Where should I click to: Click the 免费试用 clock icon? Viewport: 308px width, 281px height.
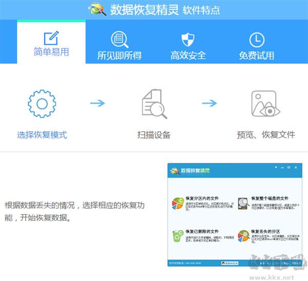coord(257,40)
